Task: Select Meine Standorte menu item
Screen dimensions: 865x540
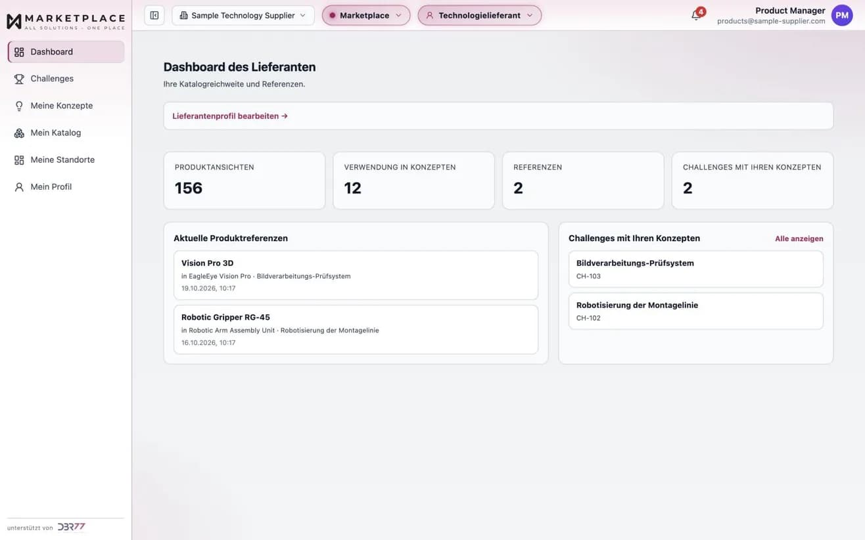Action: pos(66,160)
